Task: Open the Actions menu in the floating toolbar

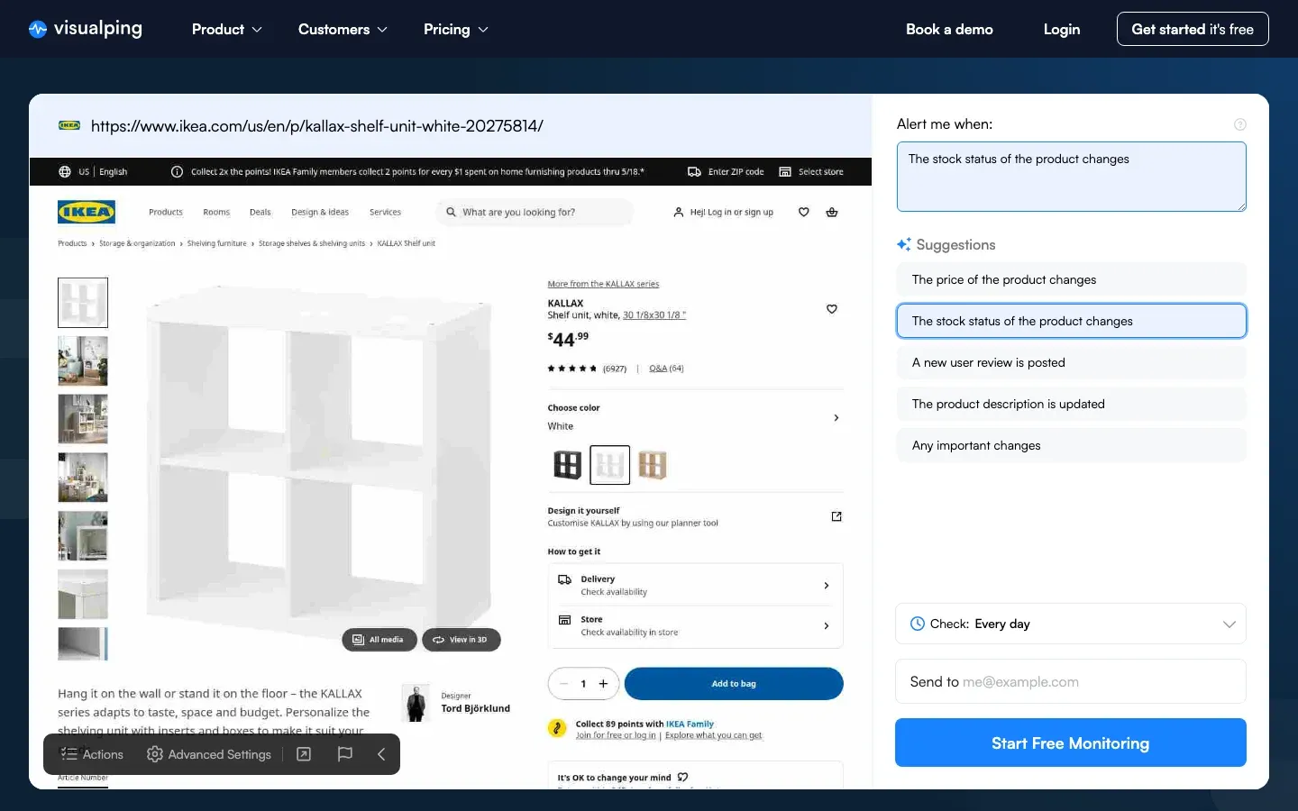Action: point(92,754)
